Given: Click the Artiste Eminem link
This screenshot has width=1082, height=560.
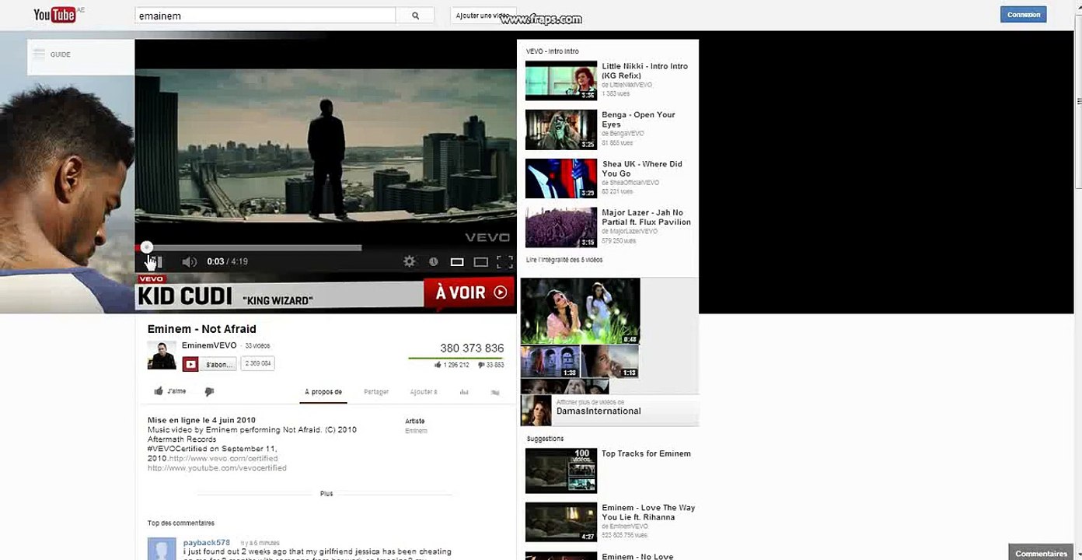Looking at the screenshot, I should tap(416, 430).
